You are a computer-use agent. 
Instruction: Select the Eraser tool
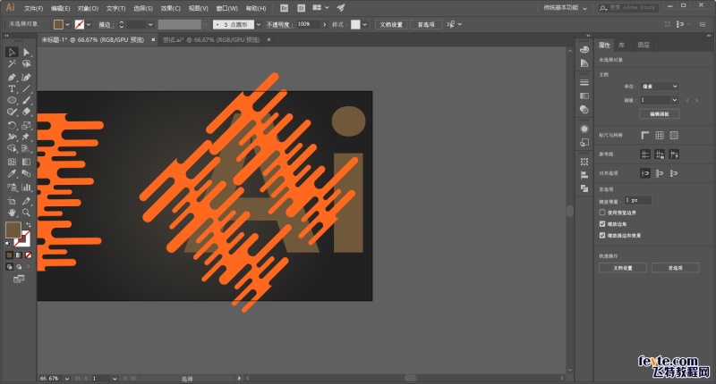27,112
